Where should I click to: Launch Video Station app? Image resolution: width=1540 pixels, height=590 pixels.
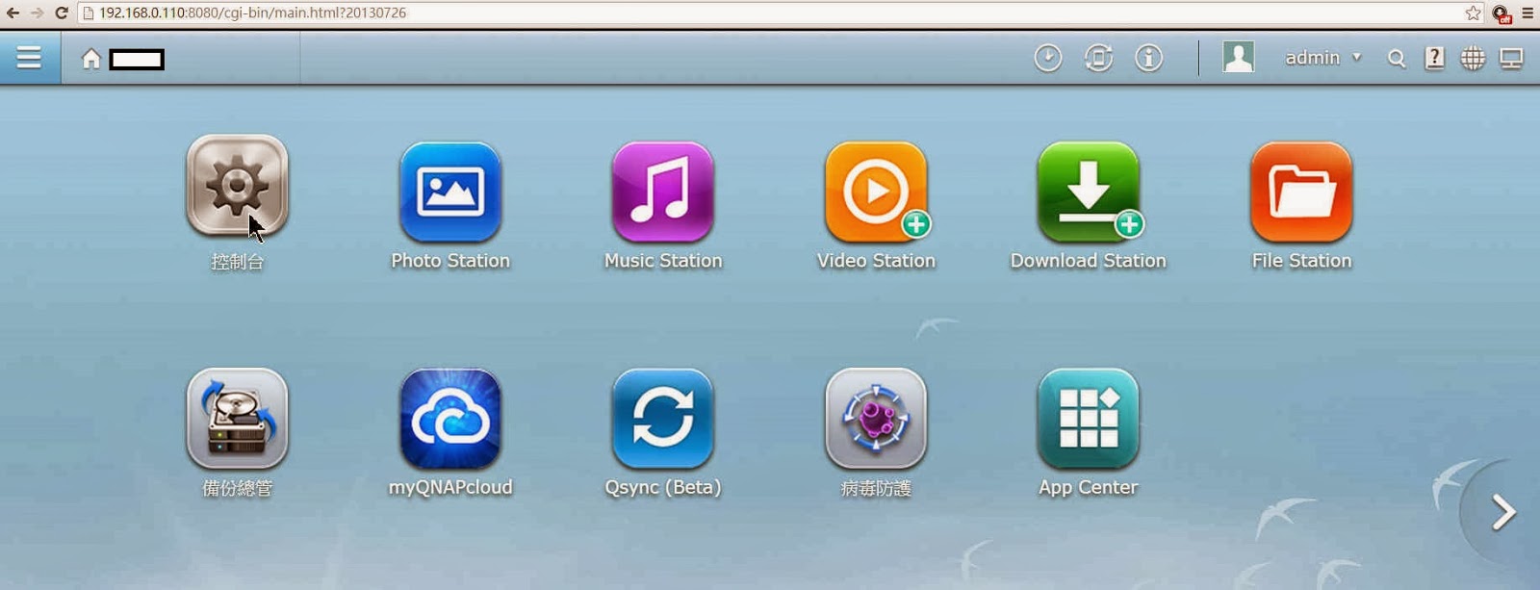(x=876, y=192)
